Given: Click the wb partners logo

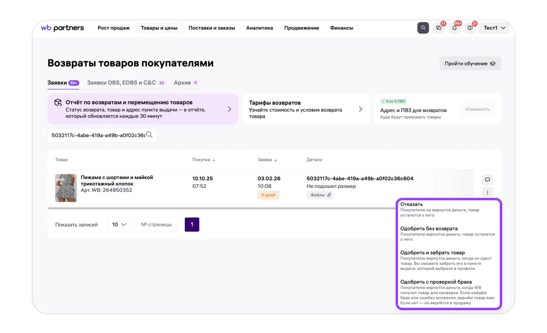Looking at the screenshot, I should coord(62,28).
